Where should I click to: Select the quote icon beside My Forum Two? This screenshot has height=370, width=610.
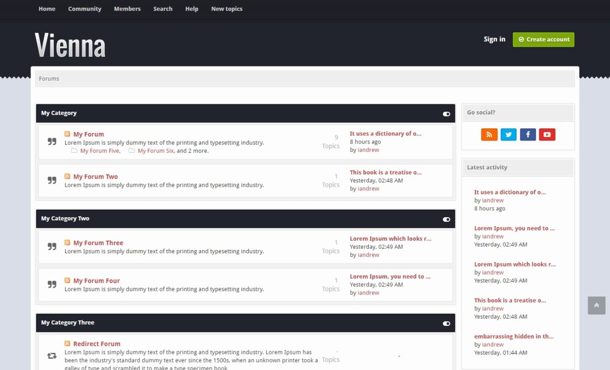pos(51,181)
